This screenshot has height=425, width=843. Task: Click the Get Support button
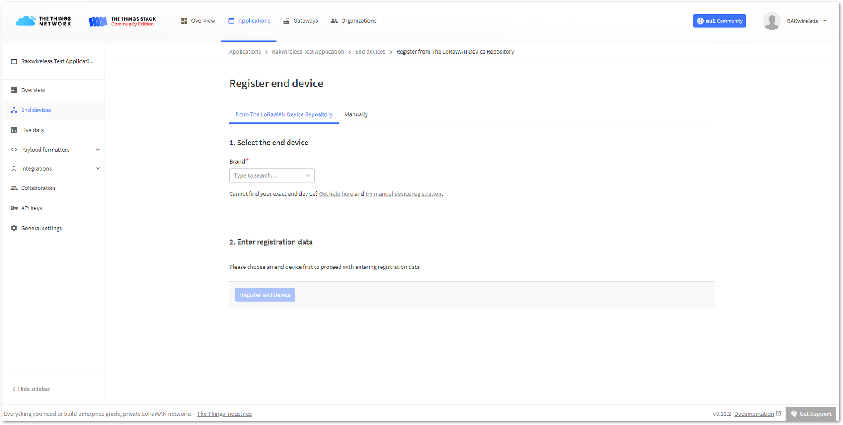click(811, 414)
